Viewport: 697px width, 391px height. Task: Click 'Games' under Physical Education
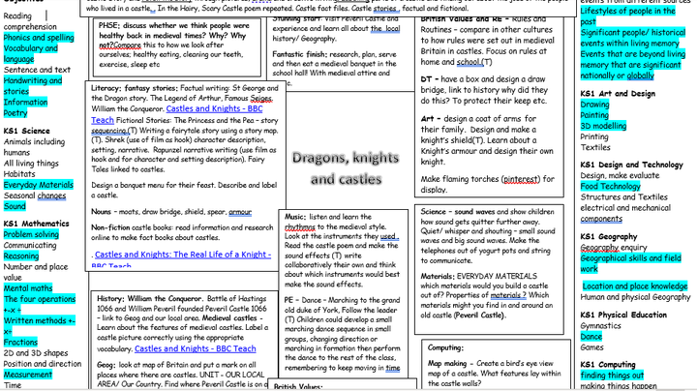pyautogui.click(x=591, y=347)
